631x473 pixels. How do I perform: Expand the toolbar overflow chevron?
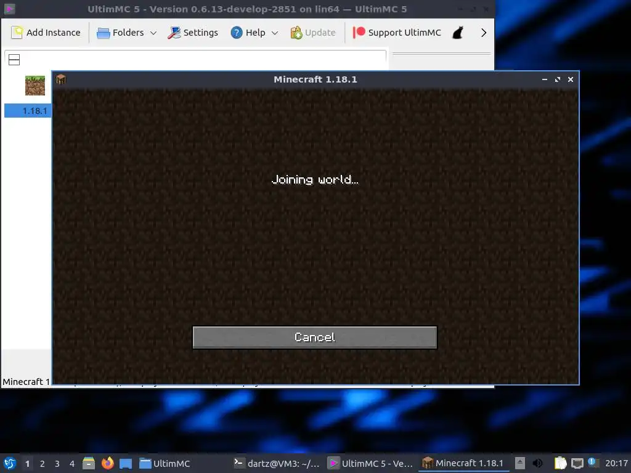(484, 33)
